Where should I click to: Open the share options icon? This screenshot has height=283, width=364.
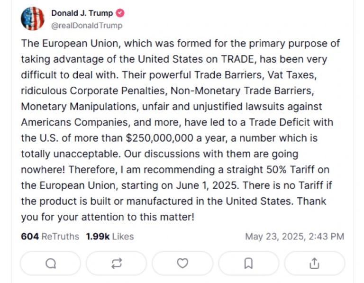pyautogui.click(x=314, y=263)
